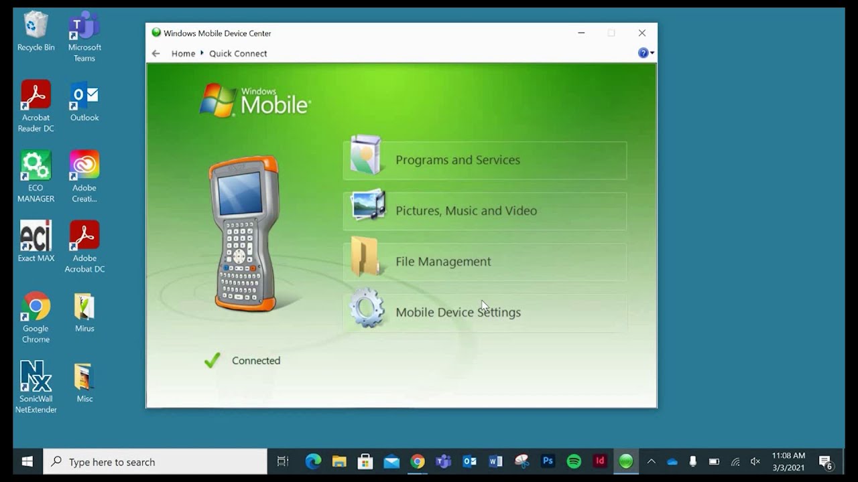Open the notification center

point(826,461)
